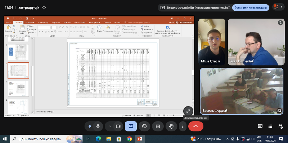Open host controls lock icon

pyautogui.click(x=280, y=126)
